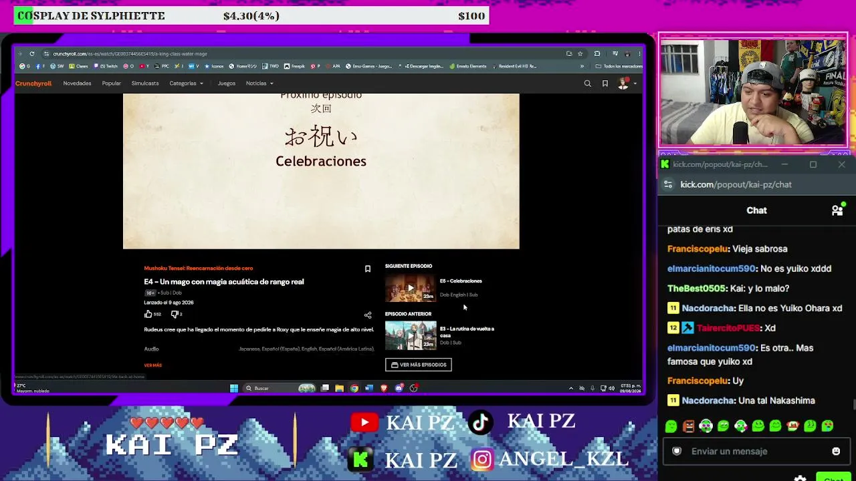Open E3 – La rutina de vuelta a casa
The image size is (856, 481).
(467, 332)
